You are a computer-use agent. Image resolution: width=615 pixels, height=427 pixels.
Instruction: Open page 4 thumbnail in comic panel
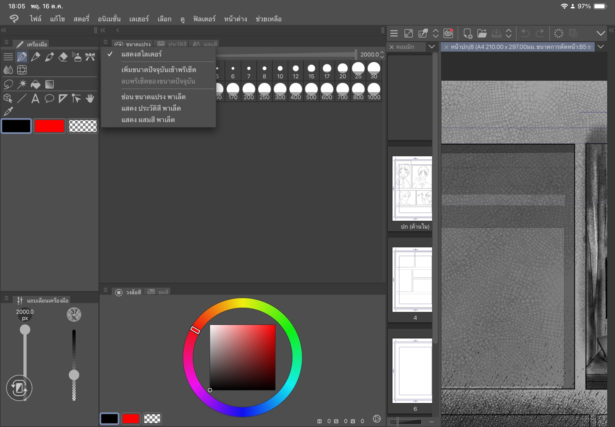click(413, 280)
